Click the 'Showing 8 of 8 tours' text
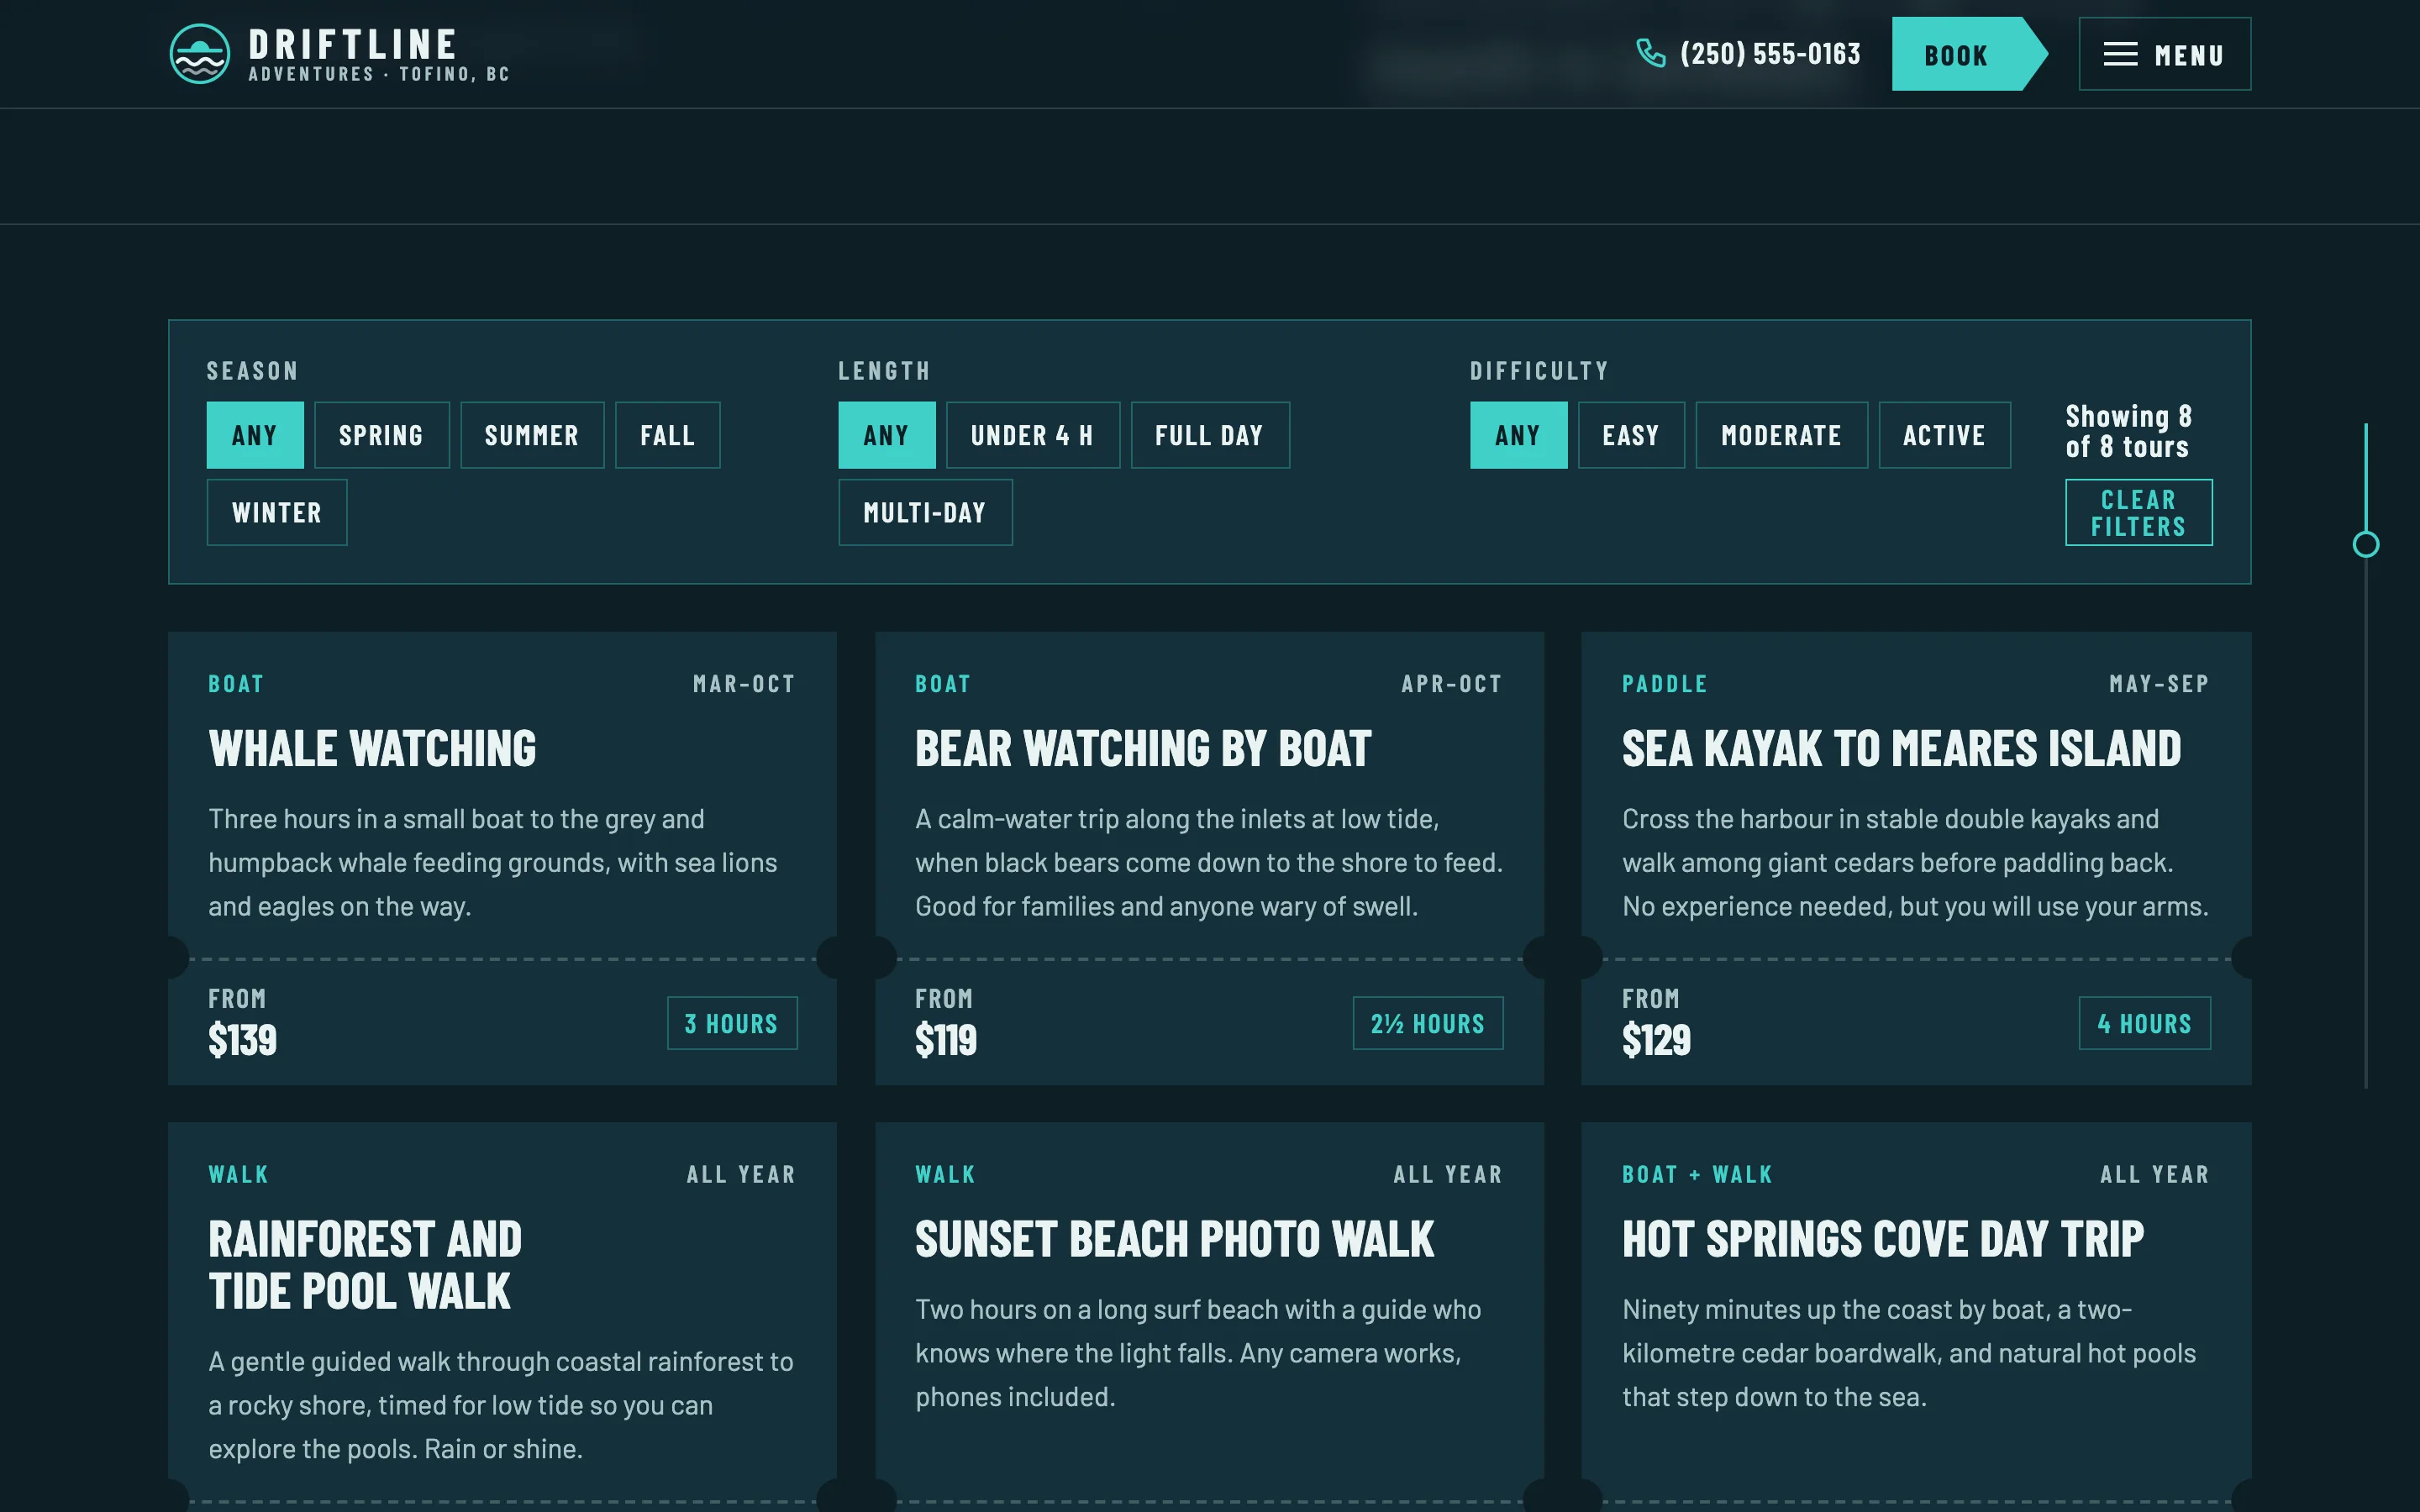This screenshot has width=2420, height=1512. pyautogui.click(x=2128, y=431)
